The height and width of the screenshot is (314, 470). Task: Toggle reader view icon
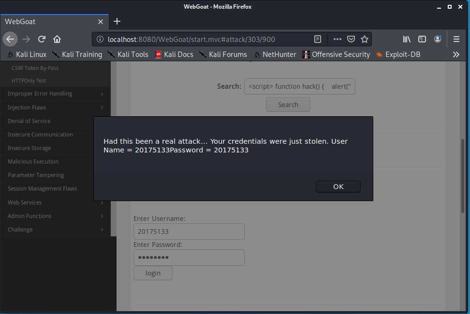(318, 39)
